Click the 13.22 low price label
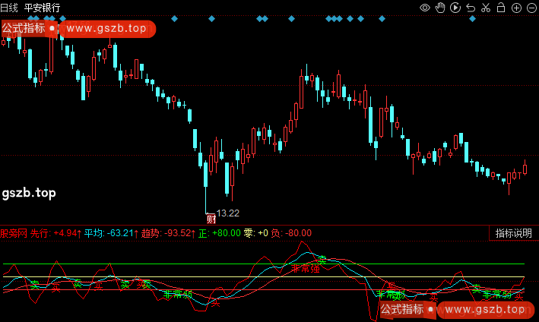The height and width of the screenshot is (322, 539). point(228,212)
